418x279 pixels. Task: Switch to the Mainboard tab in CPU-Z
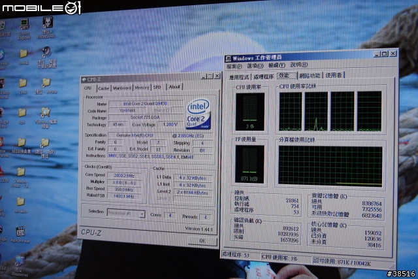point(122,88)
